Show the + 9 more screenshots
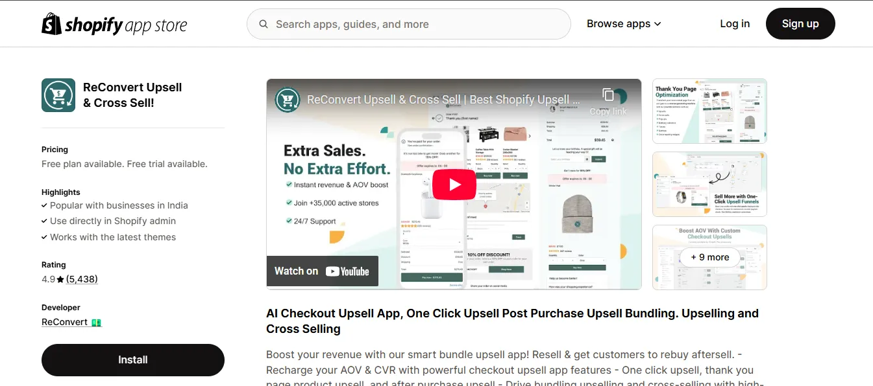Image resolution: width=873 pixels, height=386 pixels. pos(709,257)
